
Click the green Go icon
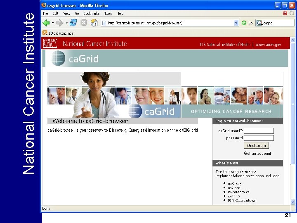click(x=244, y=23)
